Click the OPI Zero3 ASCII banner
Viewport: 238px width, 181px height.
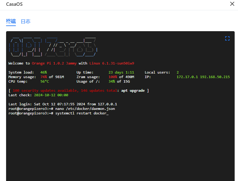[53, 47]
